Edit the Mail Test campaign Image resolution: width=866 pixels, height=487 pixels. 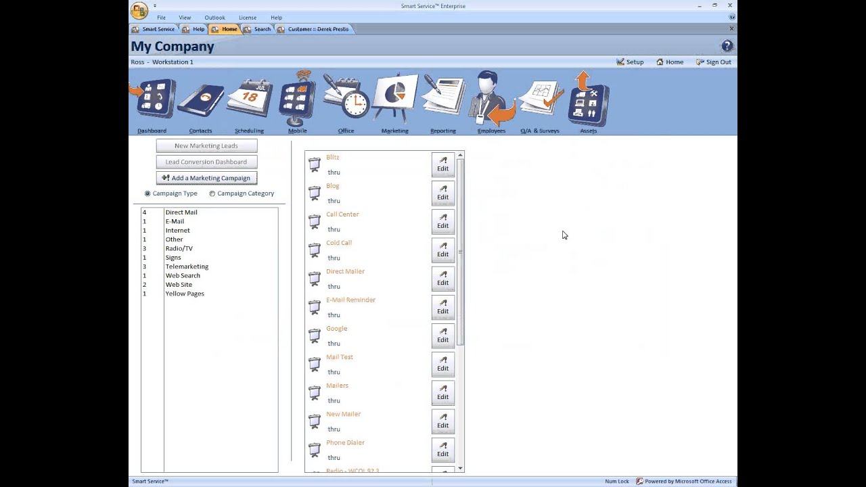coord(442,363)
